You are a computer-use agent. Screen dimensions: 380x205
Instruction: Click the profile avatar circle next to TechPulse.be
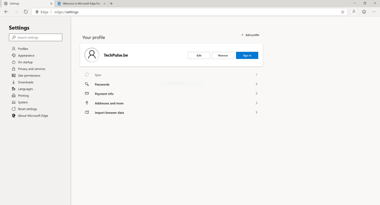[x=92, y=55]
